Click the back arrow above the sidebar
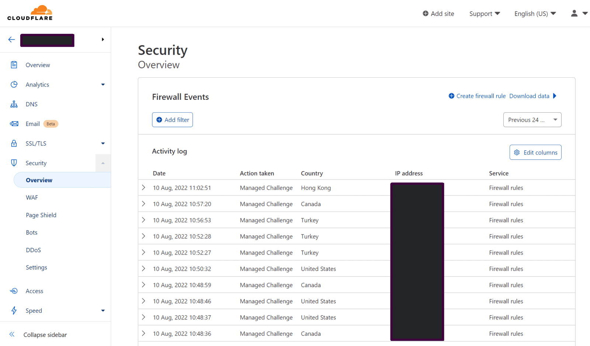590x346 pixels. pyautogui.click(x=11, y=39)
